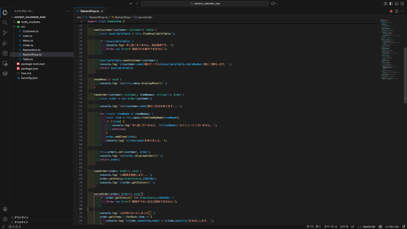Click the editor vertical scrollbar
The height and width of the screenshot is (229, 407).
coord(406,75)
